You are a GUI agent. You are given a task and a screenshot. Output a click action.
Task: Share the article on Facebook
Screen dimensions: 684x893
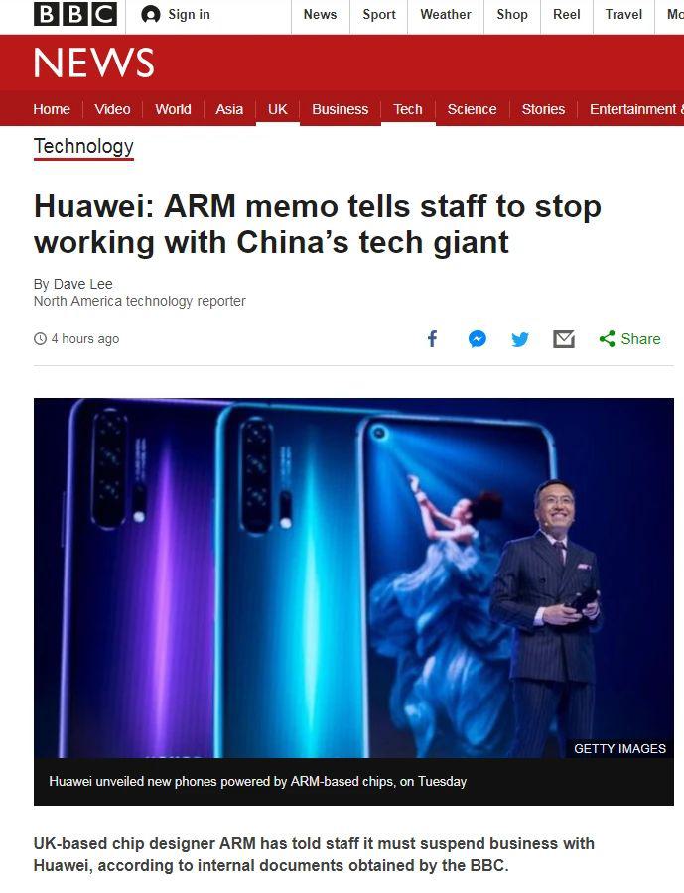(432, 339)
